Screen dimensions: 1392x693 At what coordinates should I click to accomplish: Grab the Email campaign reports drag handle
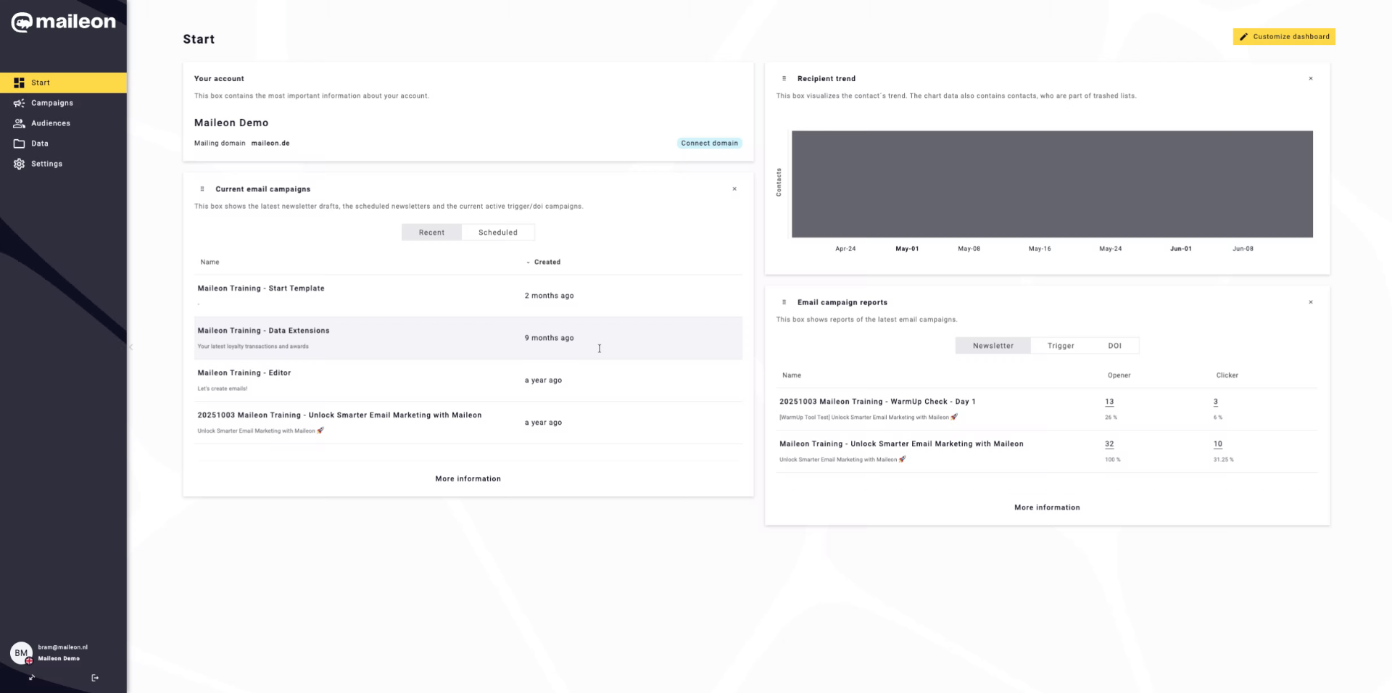click(784, 302)
